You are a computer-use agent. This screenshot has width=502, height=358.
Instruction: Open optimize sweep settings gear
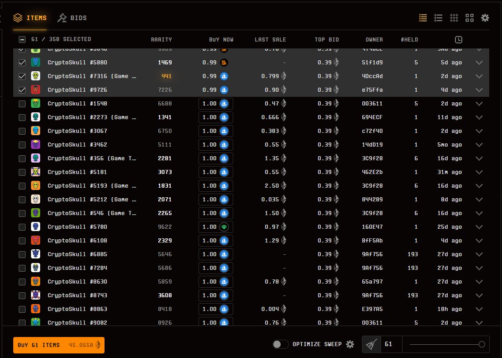350,344
